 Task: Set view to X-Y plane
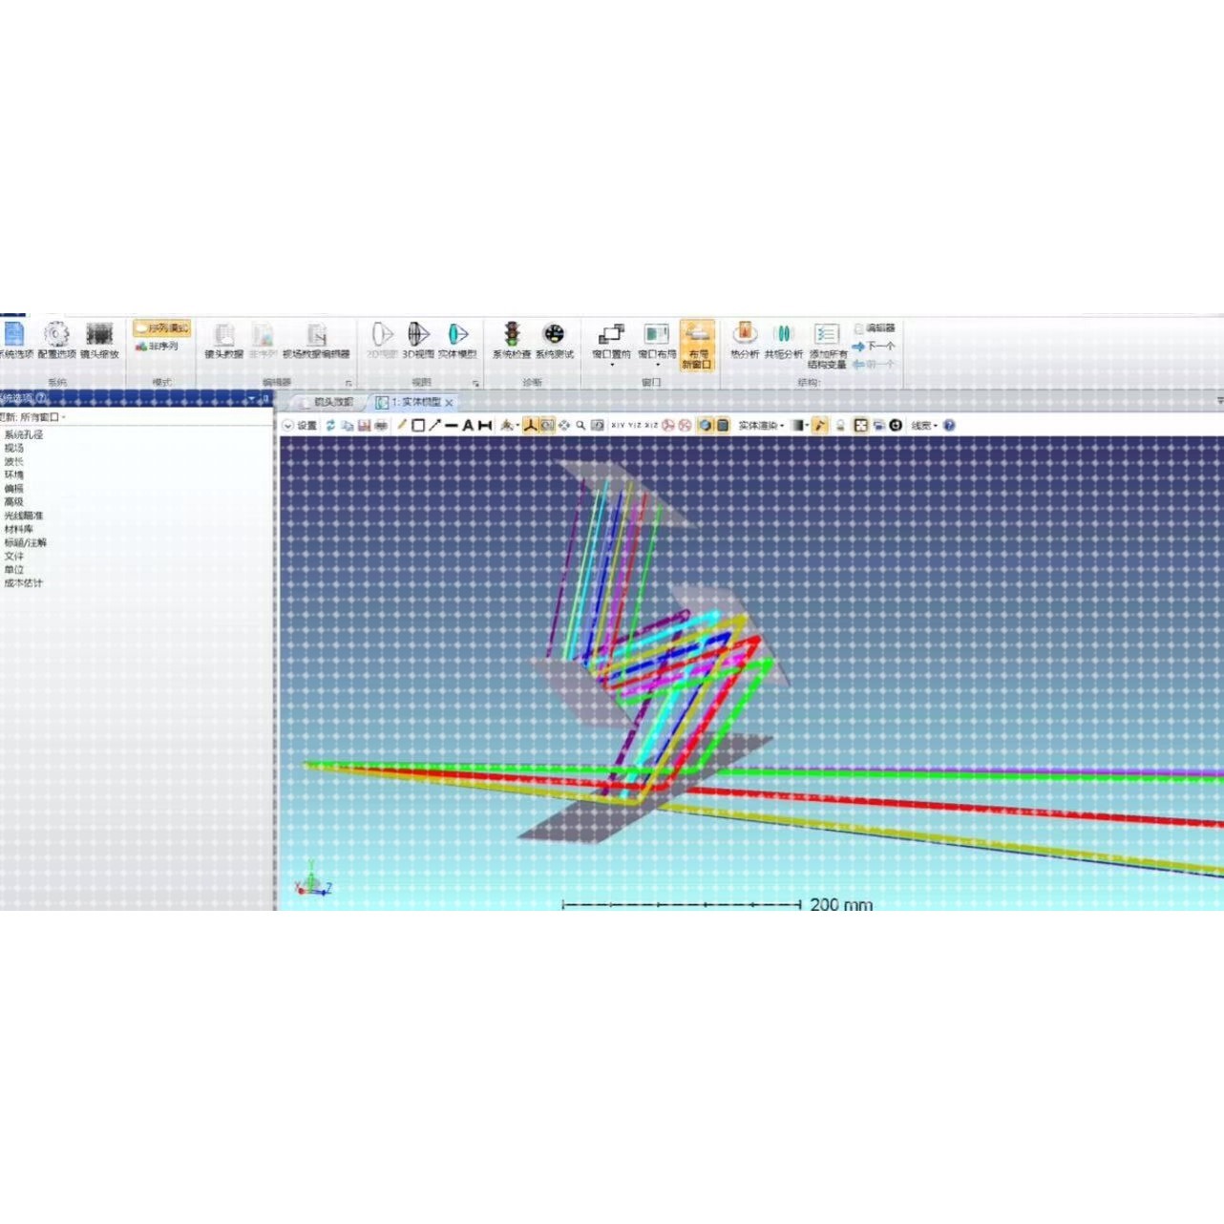(x=618, y=426)
